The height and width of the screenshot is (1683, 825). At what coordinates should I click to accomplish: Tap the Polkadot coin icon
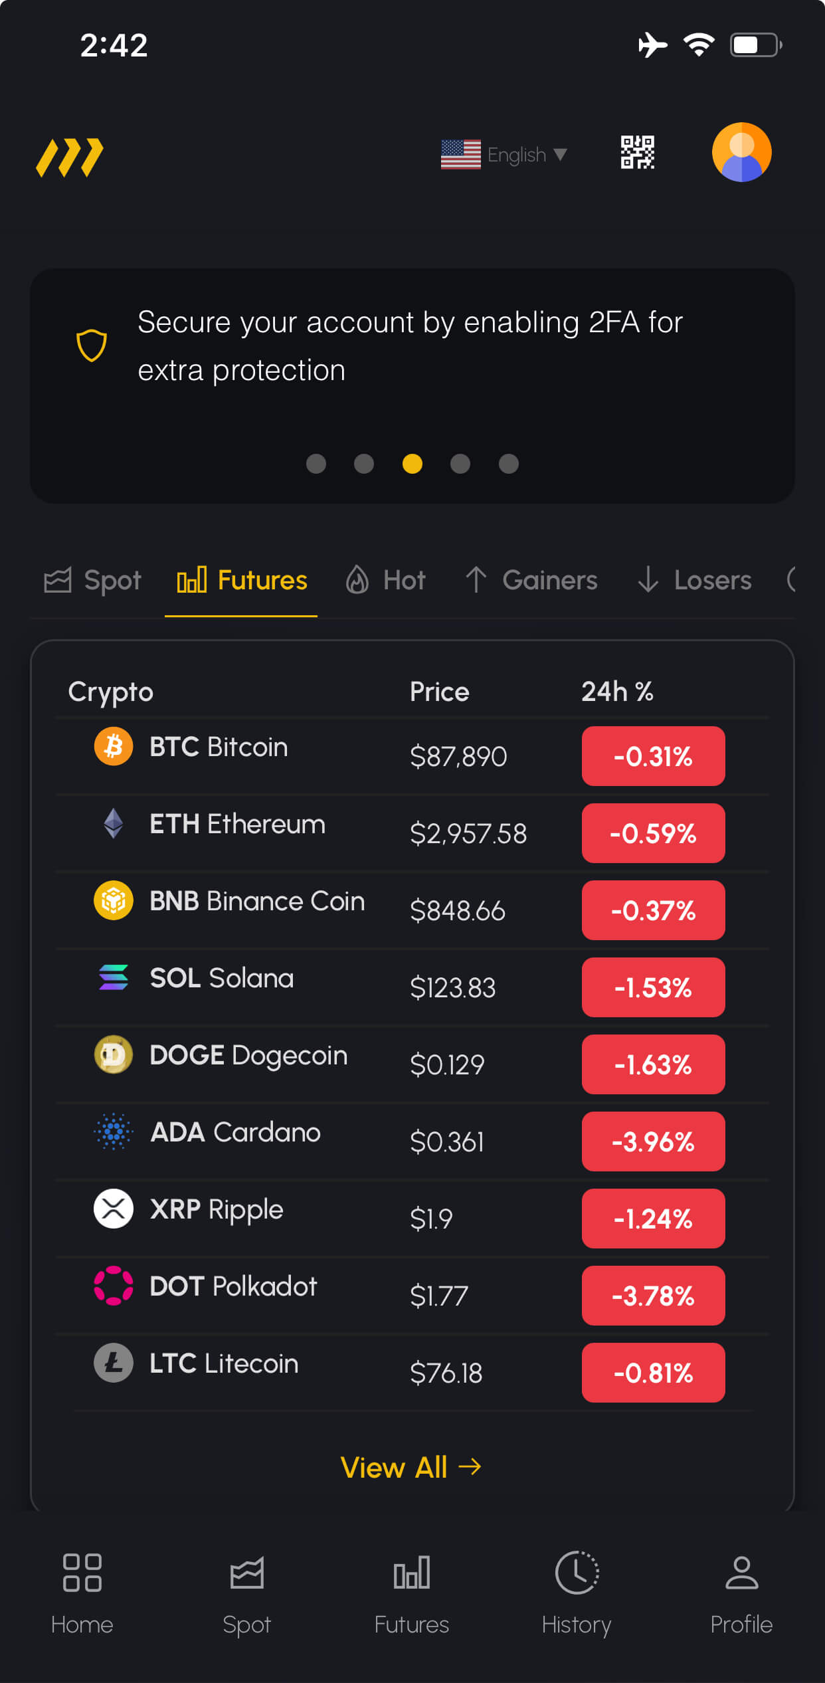(114, 1286)
